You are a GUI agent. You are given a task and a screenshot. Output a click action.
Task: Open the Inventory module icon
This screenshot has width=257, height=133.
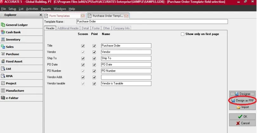[3, 39]
